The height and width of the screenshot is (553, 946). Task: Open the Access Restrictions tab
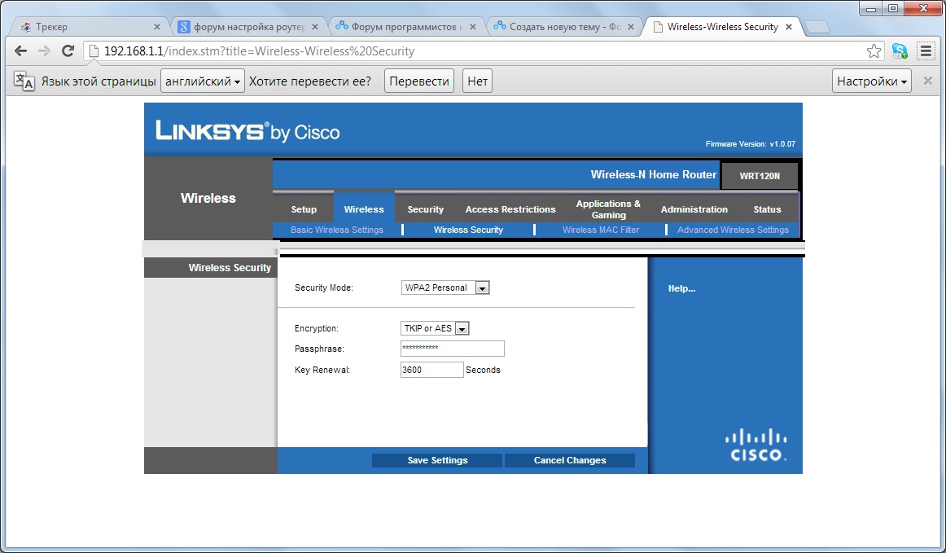(510, 209)
